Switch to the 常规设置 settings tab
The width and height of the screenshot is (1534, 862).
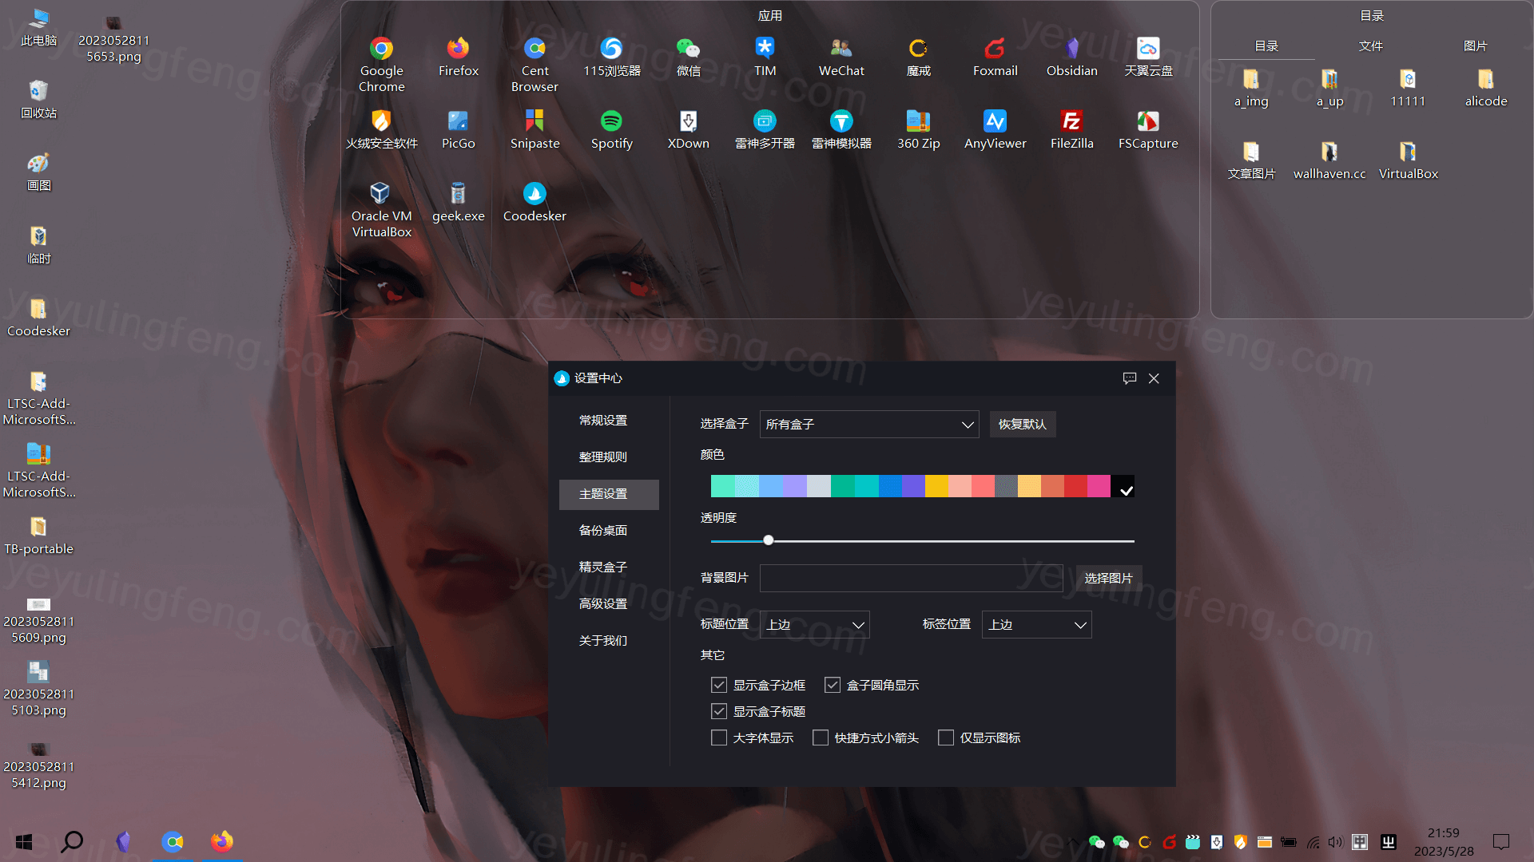pos(603,421)
